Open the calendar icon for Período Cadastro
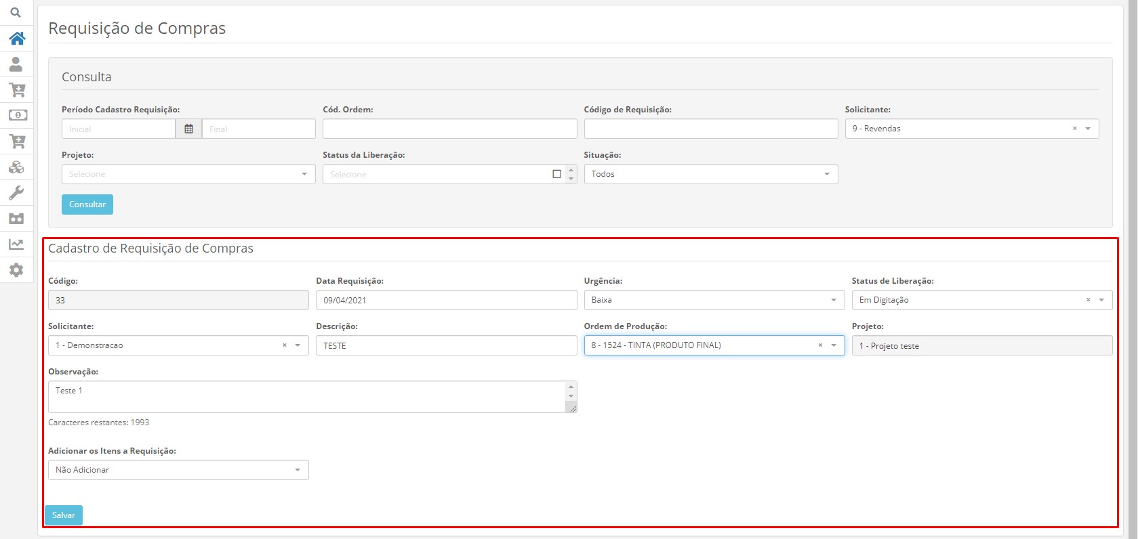This screenshot has width=1138, height=539. pyautogui.click(x=188, y=129)
